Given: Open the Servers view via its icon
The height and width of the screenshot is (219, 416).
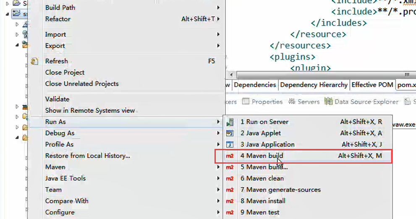Looking at the screenshot, I should [292, 102].
